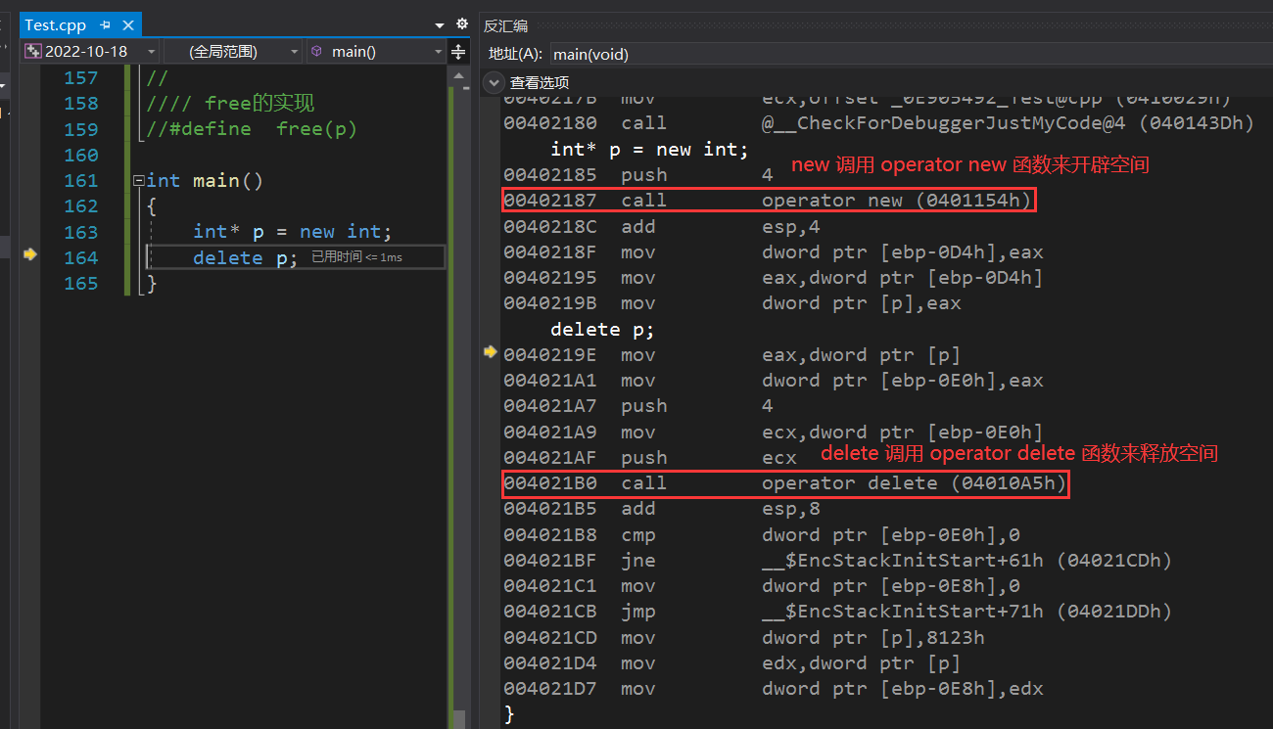Click address 00402185 push 4 line
Viewport: 1273px width, 729px height.
[638, 175]
